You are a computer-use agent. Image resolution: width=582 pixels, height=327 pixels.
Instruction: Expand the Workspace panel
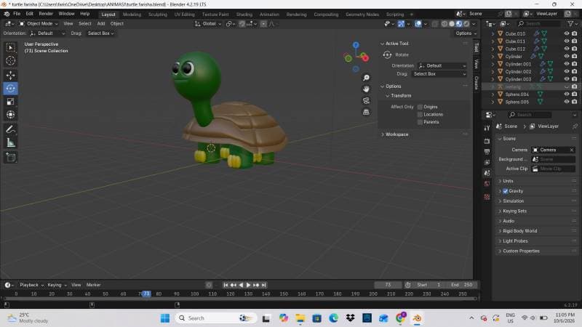396,134
